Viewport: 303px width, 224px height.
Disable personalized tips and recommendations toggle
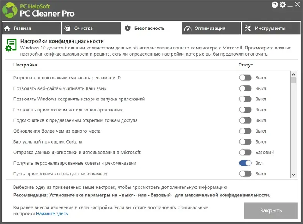click(245, 163)
